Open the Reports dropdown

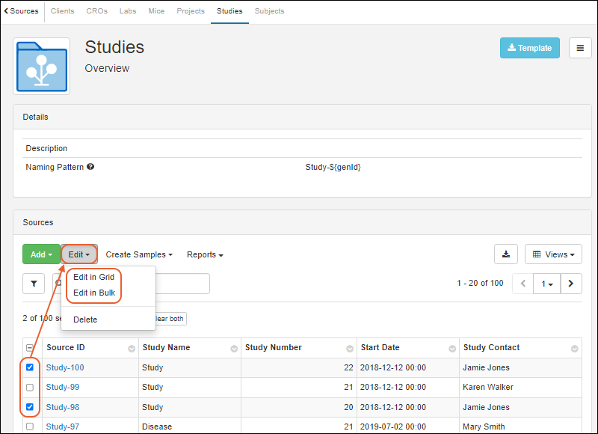205,254
